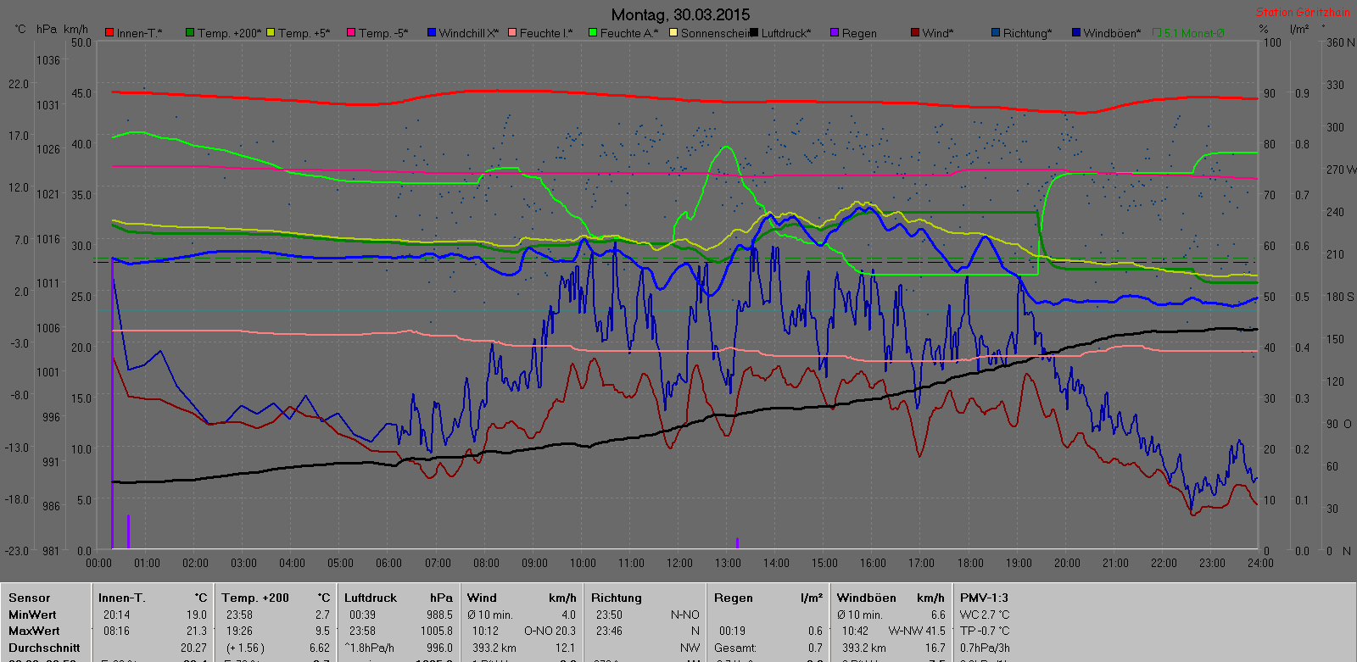Screen dimensions: 1357x662
Task: Click the 'hPa' axis unit label
Action: coord(47,29)
